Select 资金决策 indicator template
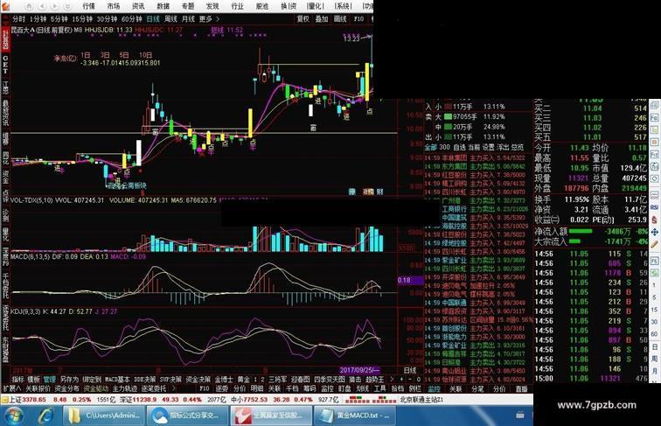This screenshot has height=426, width=661. click(198, 380)
